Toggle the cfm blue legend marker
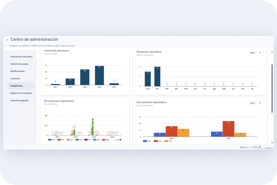The height and width of the screenshot is (185, 277). pyautogui.click(x=50, y=140)
